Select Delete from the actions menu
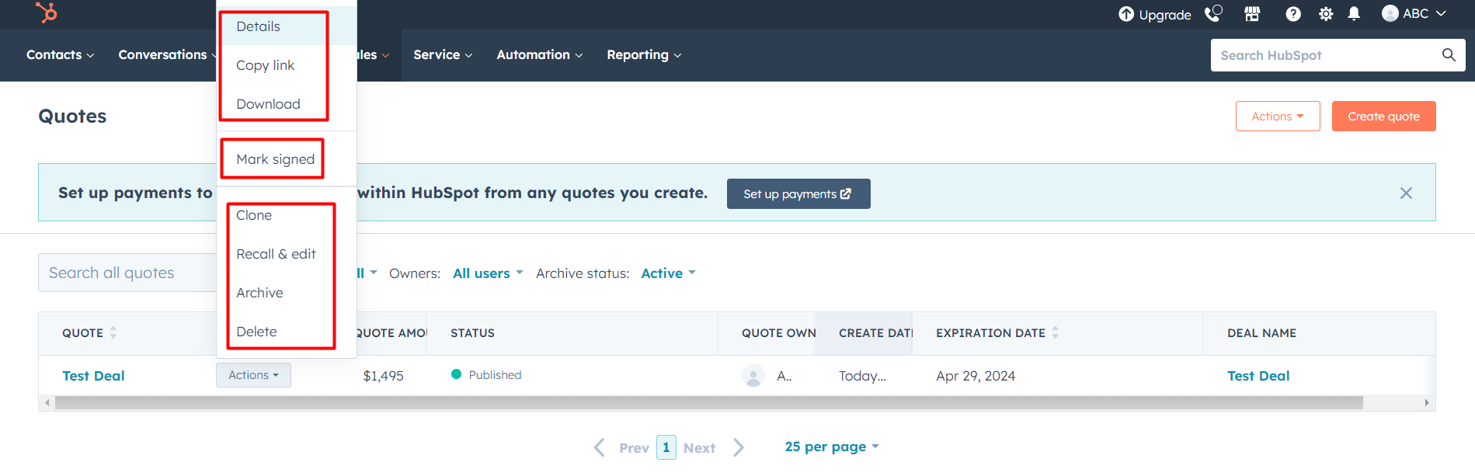 287,332
